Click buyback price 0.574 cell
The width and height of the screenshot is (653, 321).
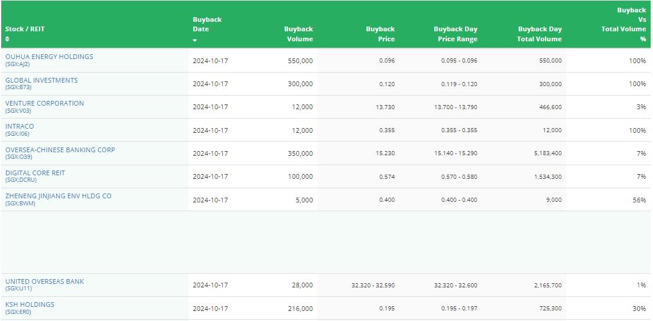point(387,176)
